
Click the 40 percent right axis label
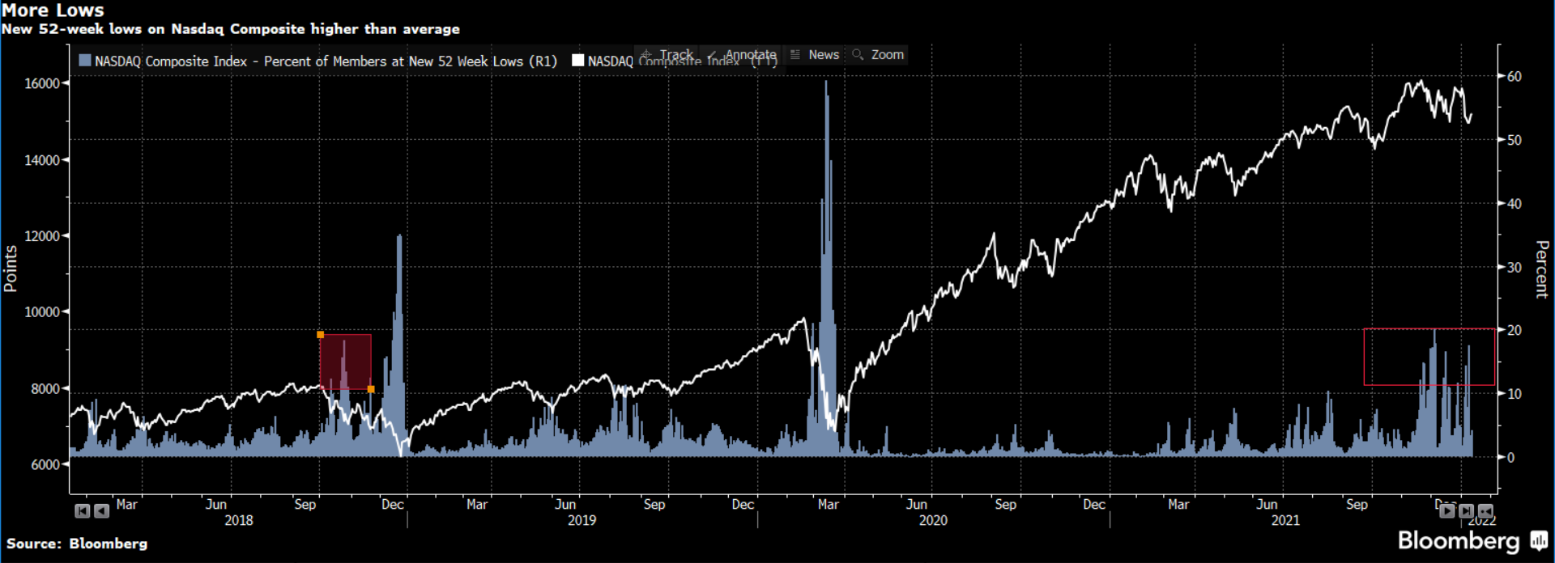tap(1514, 204)
